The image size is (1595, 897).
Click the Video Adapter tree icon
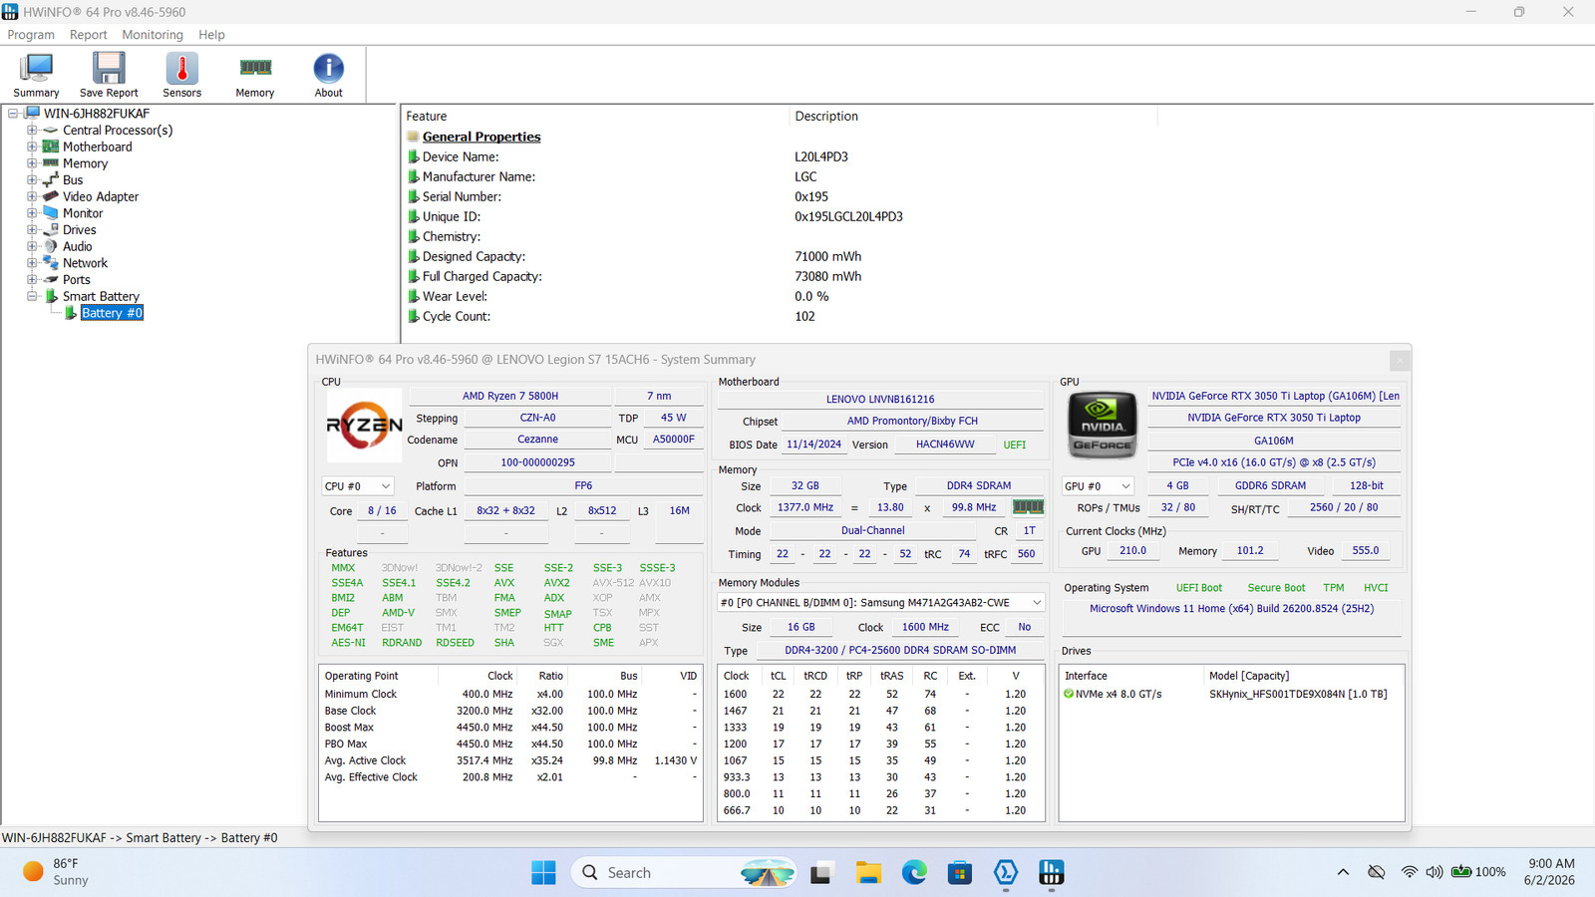click(x=51, y=196)
